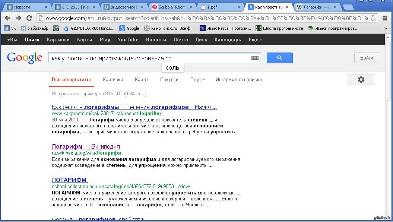
Task: Click the blue magnifier search button
Action: pyautogui.click(x=279, y=58)
